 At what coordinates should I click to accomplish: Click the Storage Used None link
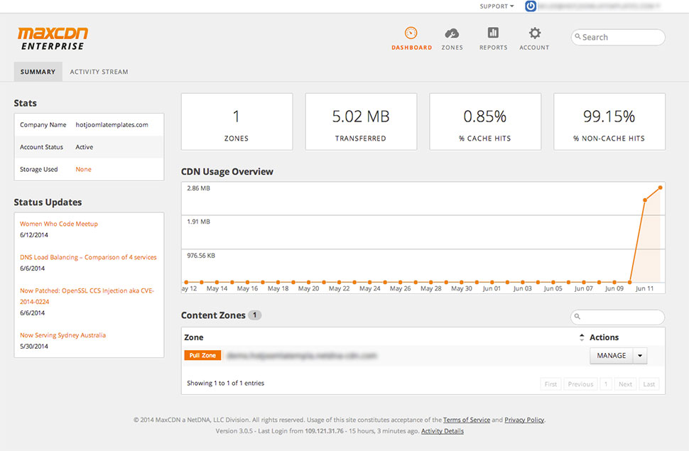pos(84,169)
